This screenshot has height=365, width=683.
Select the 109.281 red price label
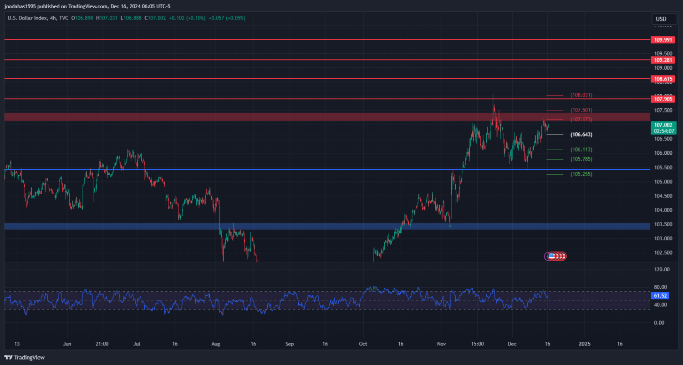pyautogui.click(x=663, y=60)
